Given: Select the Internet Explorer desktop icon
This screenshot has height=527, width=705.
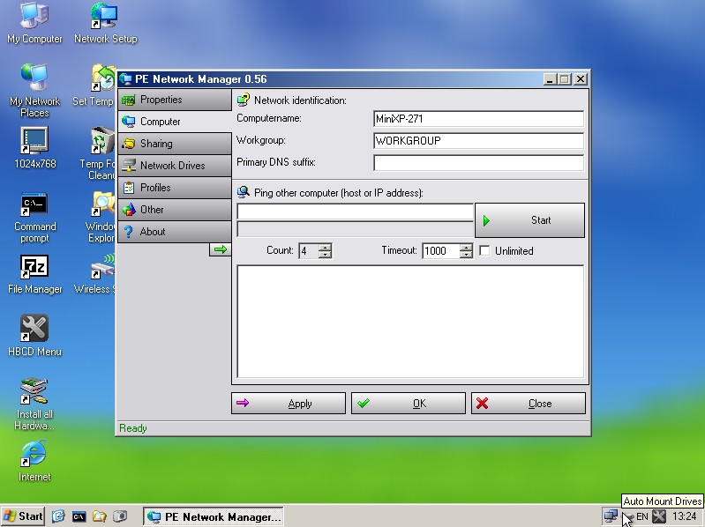Looking at the screenshot, I should tap(34, 461).
